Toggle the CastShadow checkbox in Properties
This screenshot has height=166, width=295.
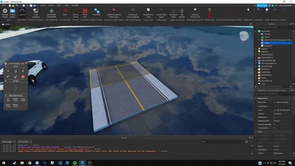[x=275, y=106]
